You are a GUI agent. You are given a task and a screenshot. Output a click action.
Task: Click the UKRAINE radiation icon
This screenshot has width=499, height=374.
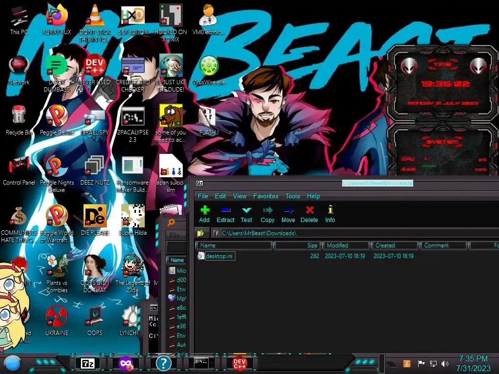(57, 321)
